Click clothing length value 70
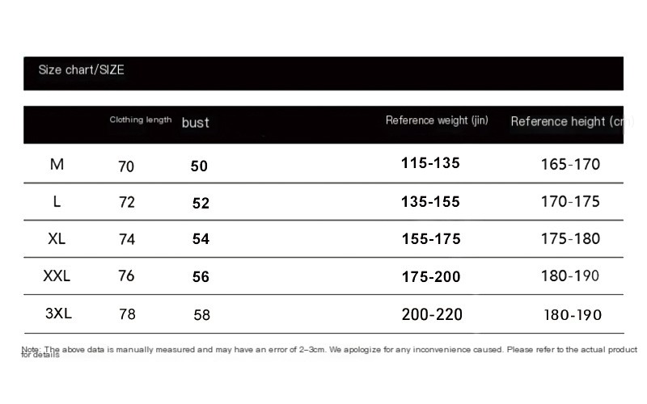Screen dimensions: 647x404 pos(126,166)
